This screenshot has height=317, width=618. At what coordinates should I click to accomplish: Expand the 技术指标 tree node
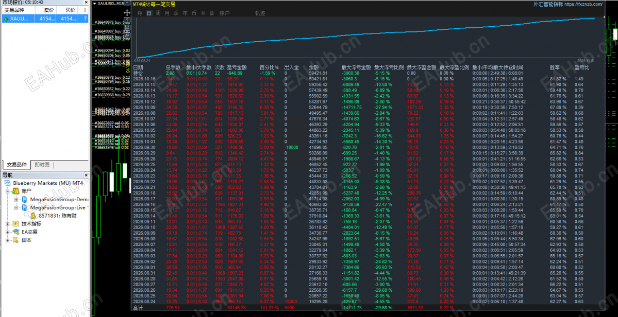tap(8, 224)
